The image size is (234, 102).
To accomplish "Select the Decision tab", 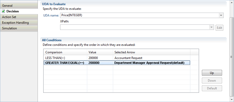I will [x=19, y=11].
